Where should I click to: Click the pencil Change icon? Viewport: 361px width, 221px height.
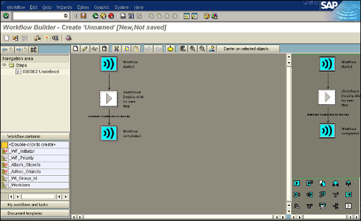click(85, 49)
